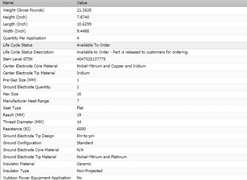This screenshot has height=180, width=247.
Task: Click the Insulator Type value Non-Projected
Action: point(89,171)
